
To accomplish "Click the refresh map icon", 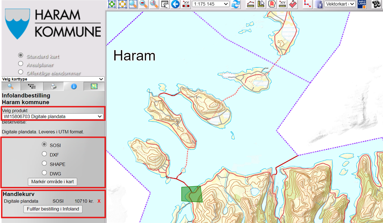I will click(236, 4).
